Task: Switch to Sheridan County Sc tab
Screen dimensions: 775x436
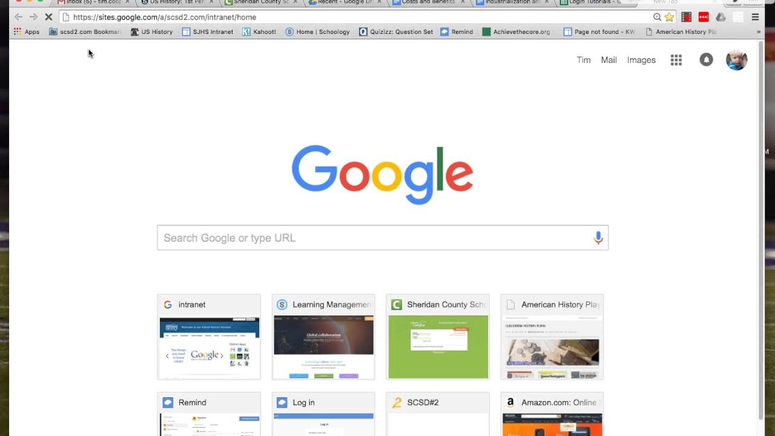Action: [260, 3]
